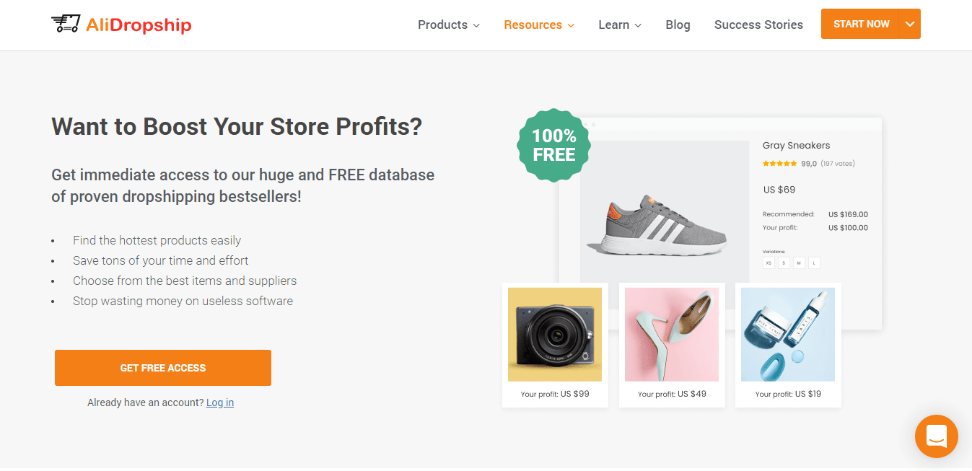Open the Blog page from the navbar
This screenshot has width=972, height=471.
678,25
